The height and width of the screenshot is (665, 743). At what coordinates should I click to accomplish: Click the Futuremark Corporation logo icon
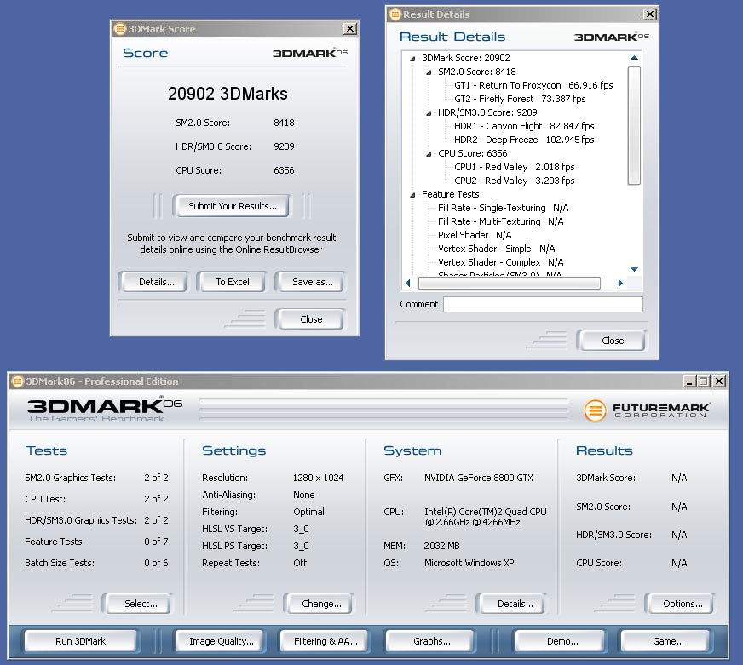click(x=595, y=411)
